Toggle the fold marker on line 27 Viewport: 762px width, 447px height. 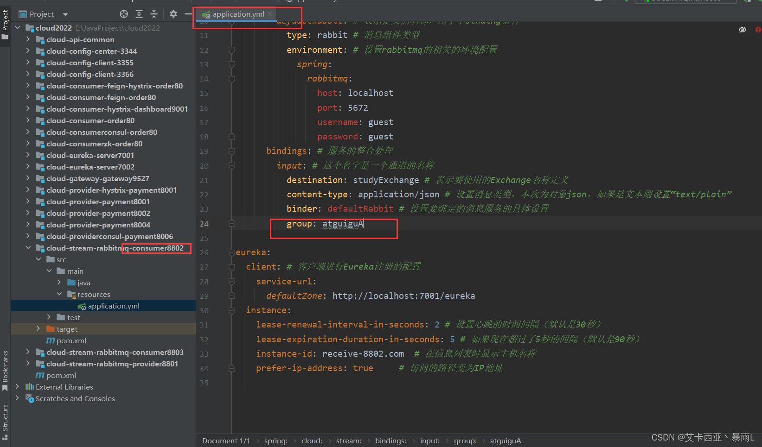point(232,267)
